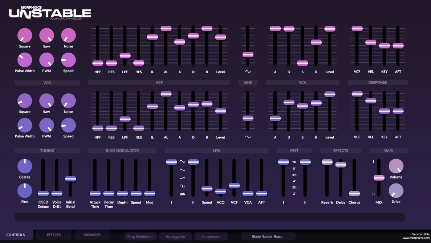Click the Drive knob
Screen dimensions: 431x243
coord(396,190)
